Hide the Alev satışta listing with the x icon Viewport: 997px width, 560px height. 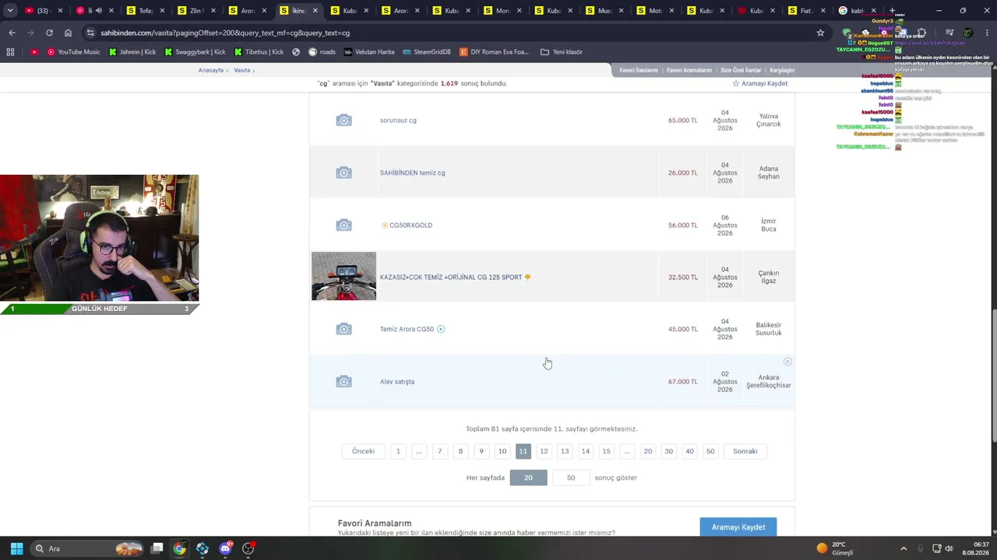point(787,362)
